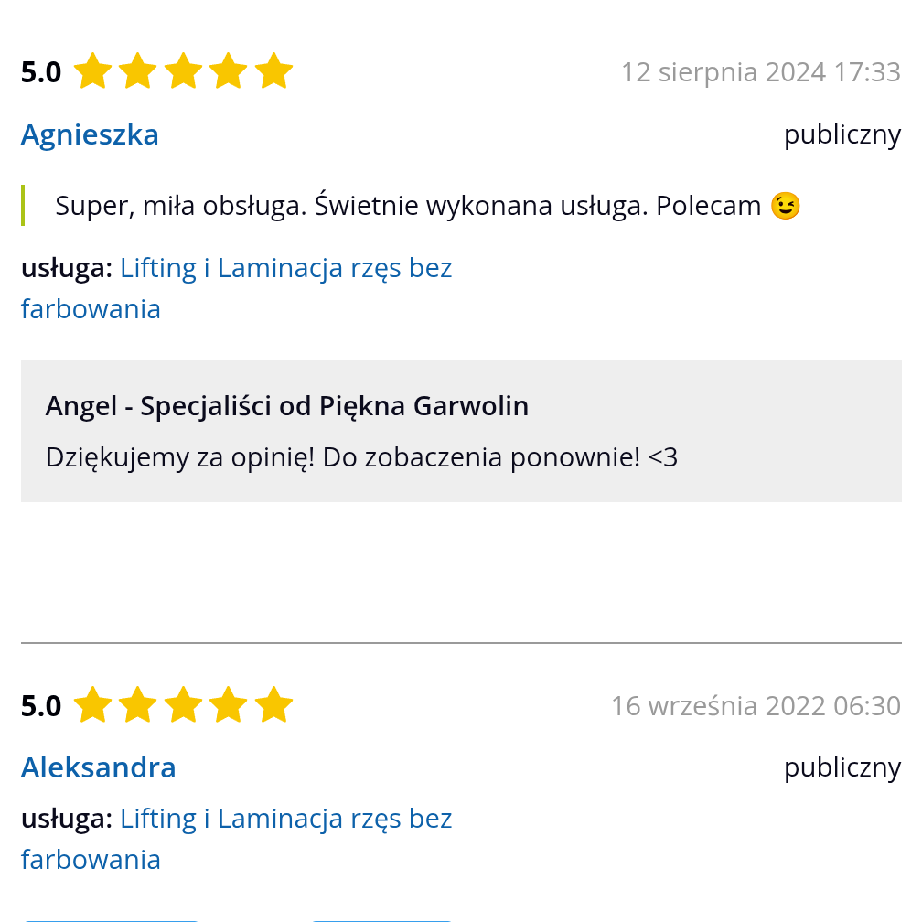Click the bottom-left partially visible button
The height and width of the screenshot is (922, 922).
110,917
